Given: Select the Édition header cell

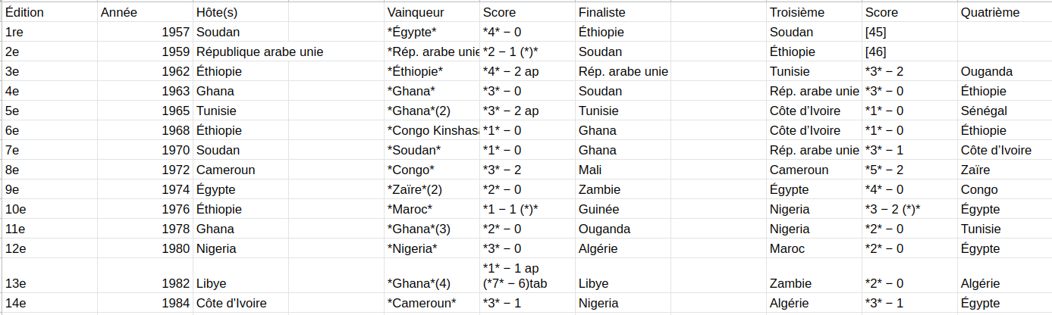Looking at the screenshot, I should [x=50, y=12].
